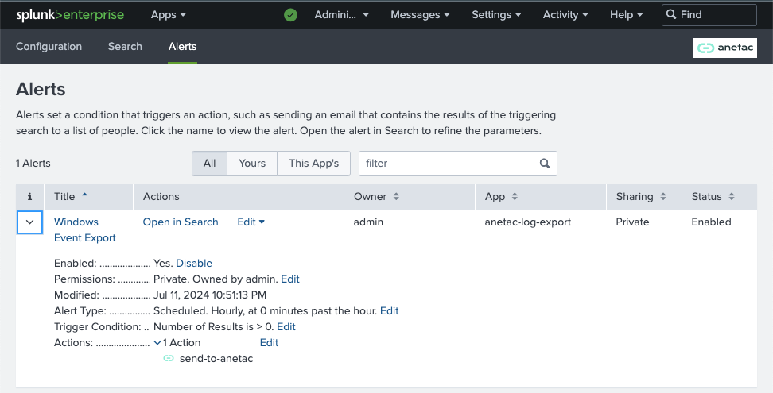
Task: Click Open in Search link
Action: (x=181, y=222)
